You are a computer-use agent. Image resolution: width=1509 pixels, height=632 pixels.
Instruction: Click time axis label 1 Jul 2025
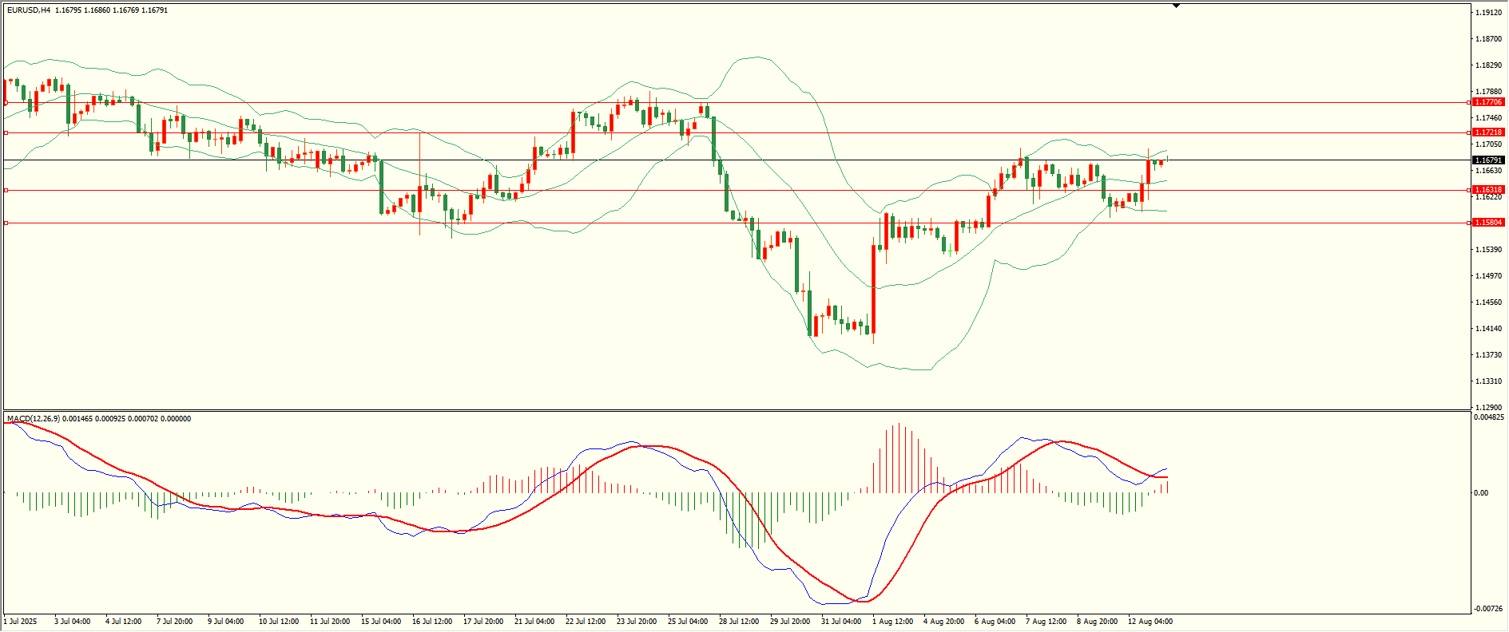point(21,622)
